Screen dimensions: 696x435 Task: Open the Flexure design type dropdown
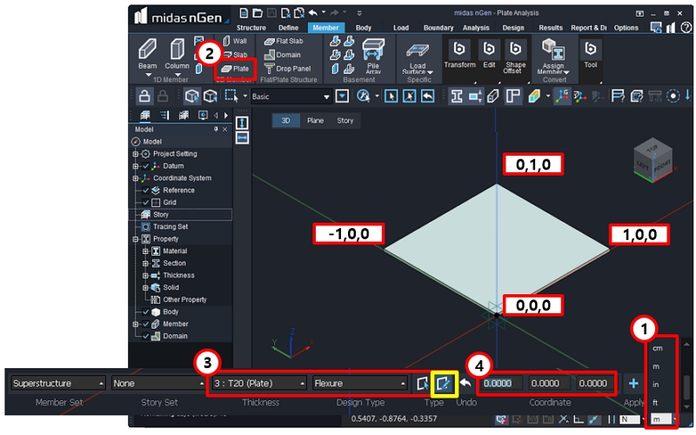click(359, 383)
